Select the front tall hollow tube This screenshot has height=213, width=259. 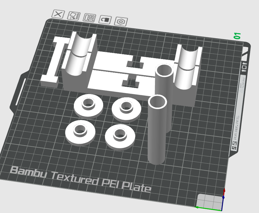point(157,130)
